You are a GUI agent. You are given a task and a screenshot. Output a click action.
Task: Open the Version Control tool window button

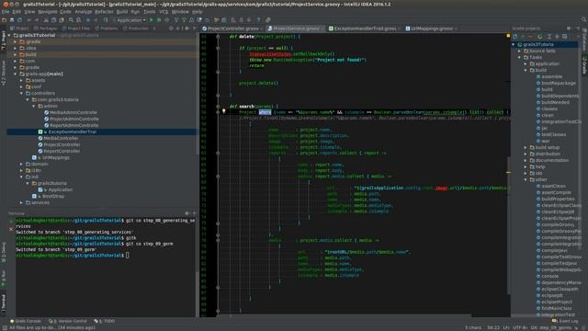pos(68,321)
